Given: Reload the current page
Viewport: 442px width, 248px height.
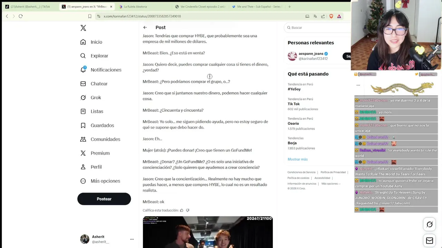Looking at the screenshot, I should [21, 16].
